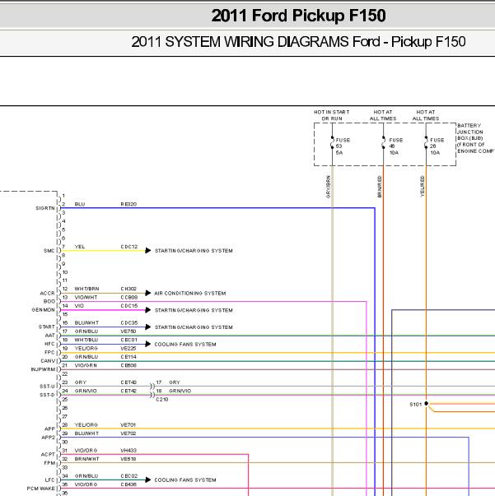Click the 'INJPWRM' pin label
This screenshot has width=495, height=496.
(x=43, y=369)
